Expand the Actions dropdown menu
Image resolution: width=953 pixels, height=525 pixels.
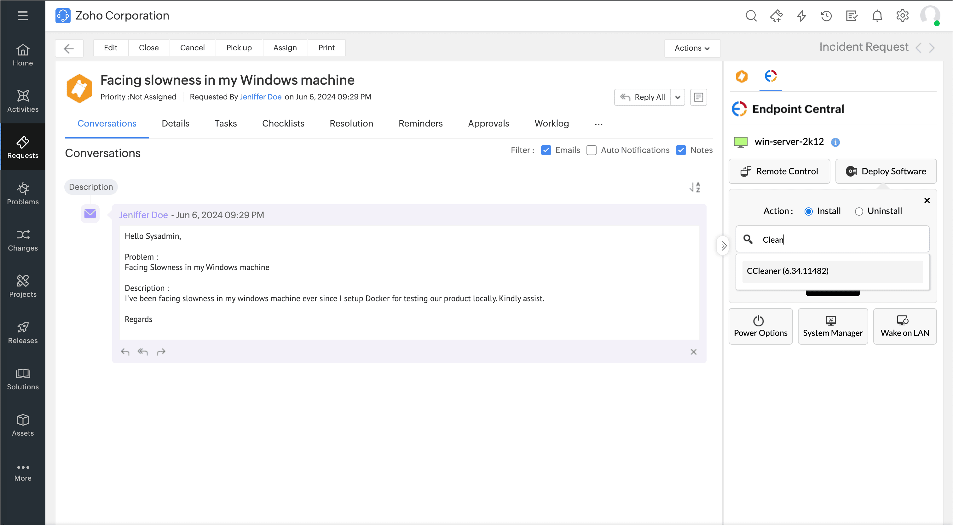[692, 48]
